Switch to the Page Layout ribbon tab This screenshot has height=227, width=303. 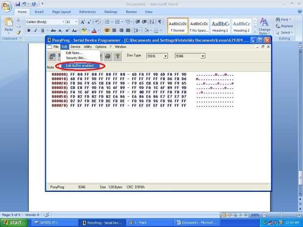tap(62, 12)
